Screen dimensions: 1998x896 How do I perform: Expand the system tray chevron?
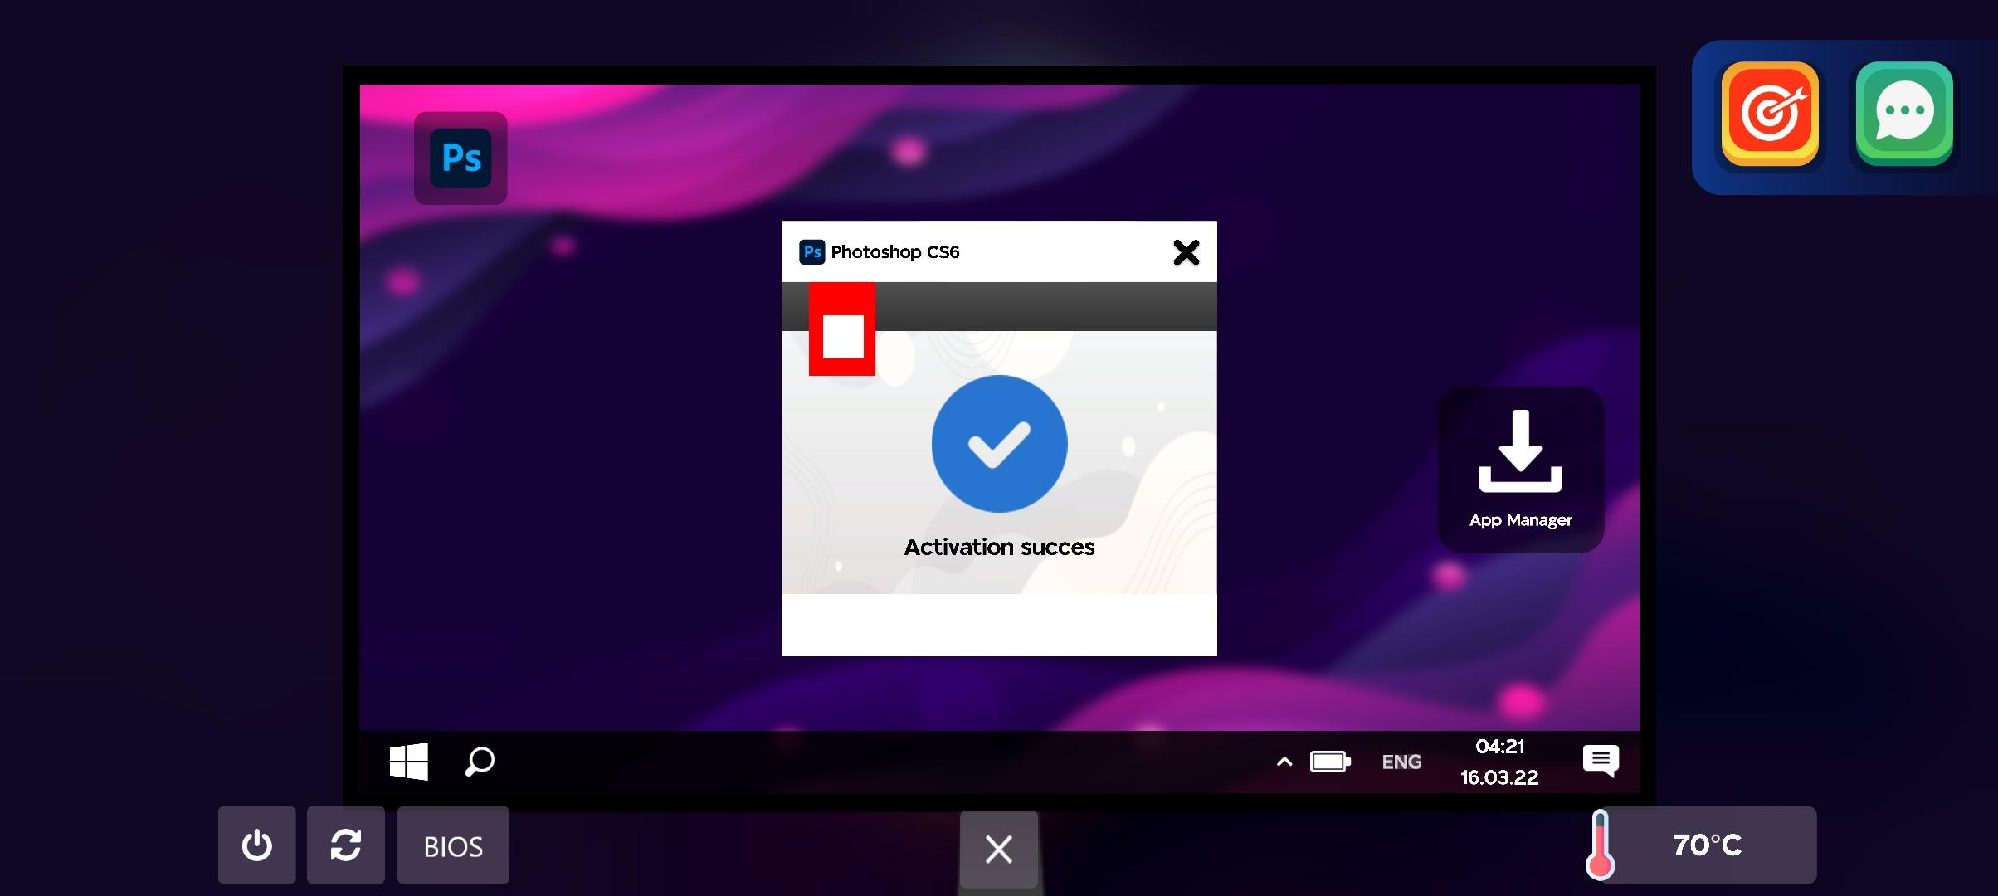point(1284,762)
